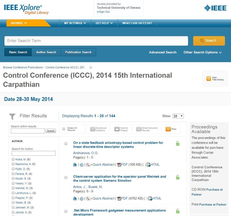Tick author filter Huba, M. (6)
The height and width of the screenshot is (216, 231).
click(x=13, y=159)
